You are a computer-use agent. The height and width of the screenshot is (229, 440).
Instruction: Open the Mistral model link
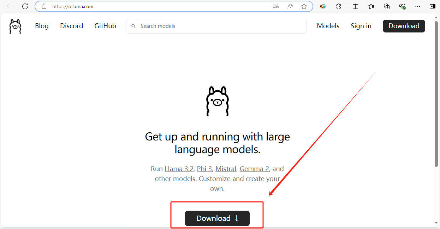coord(226,169)
